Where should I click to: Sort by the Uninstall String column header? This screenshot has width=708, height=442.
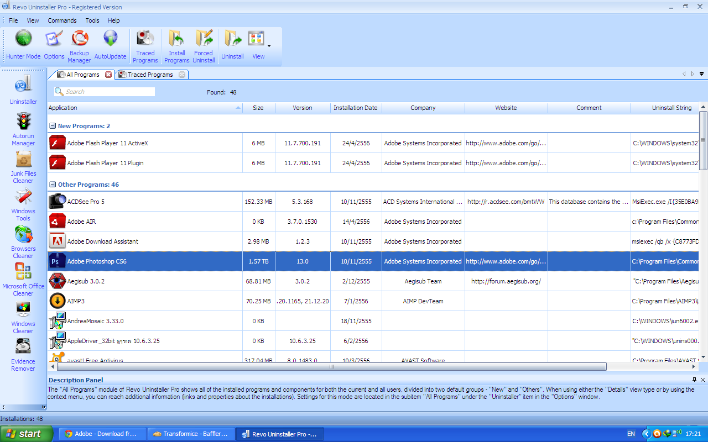pos(665,108)
